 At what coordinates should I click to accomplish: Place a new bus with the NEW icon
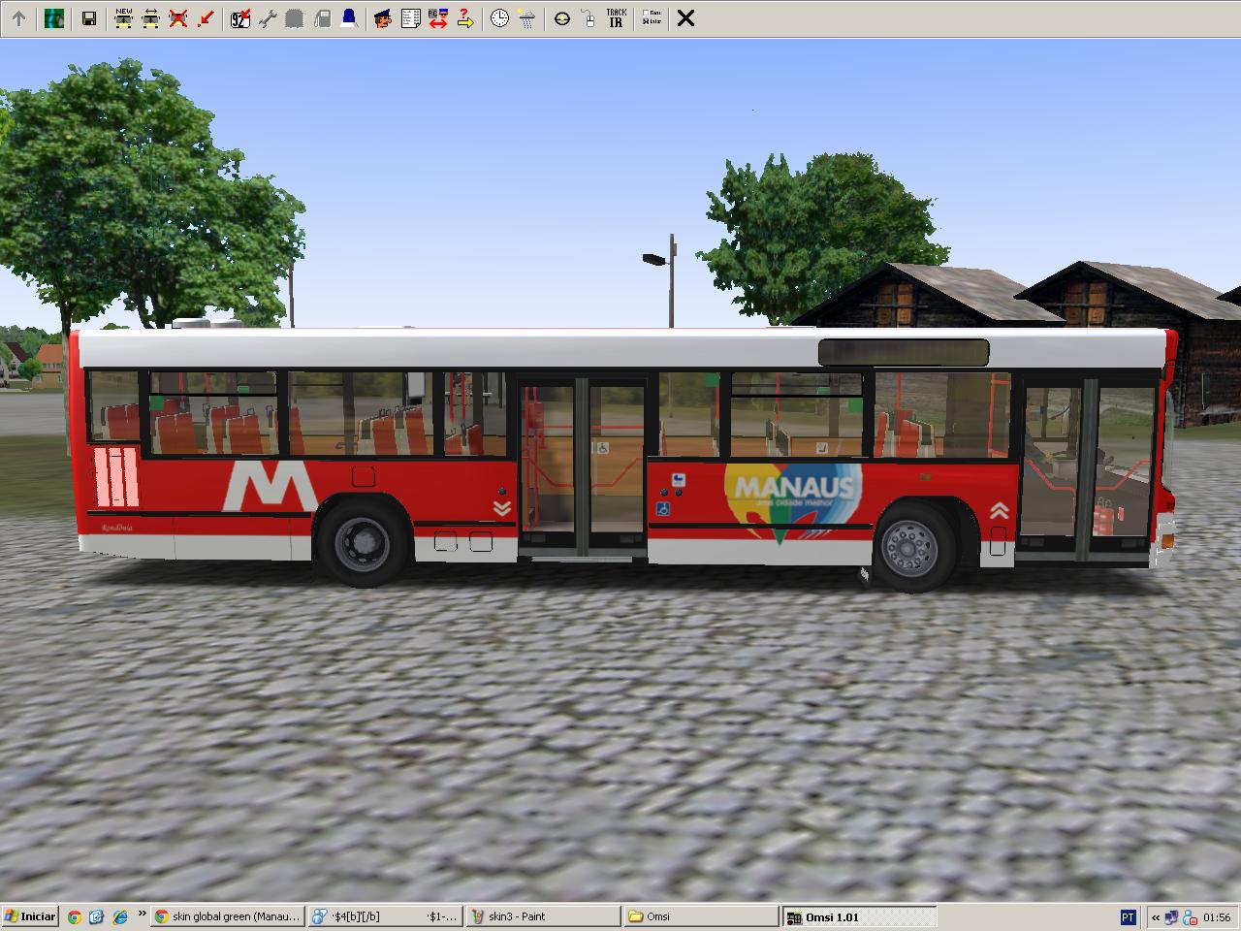click(123, 17)
